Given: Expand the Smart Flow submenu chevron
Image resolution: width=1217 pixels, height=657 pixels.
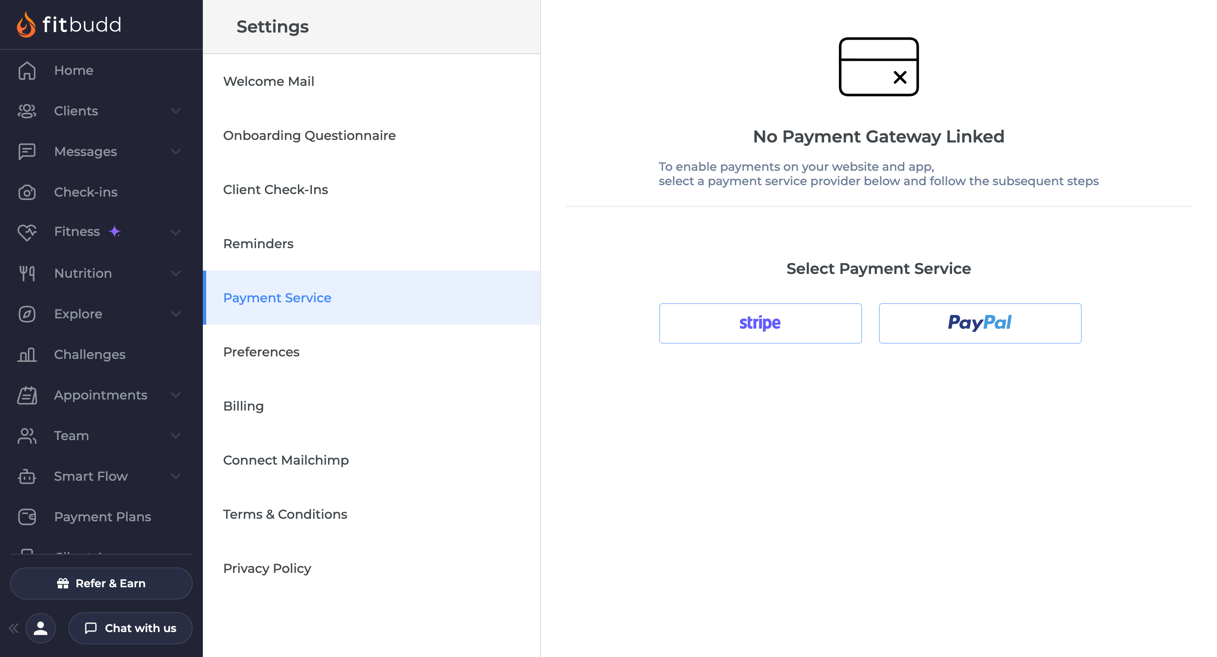Looking at the screenshot, I should click(176, 476).
